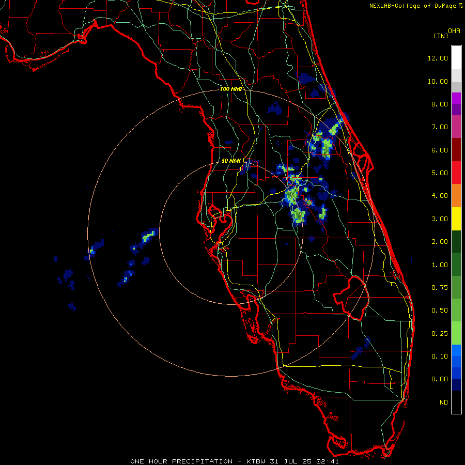Click the 4.00 legend value
465x465 pixels.
tap(440, 196)
